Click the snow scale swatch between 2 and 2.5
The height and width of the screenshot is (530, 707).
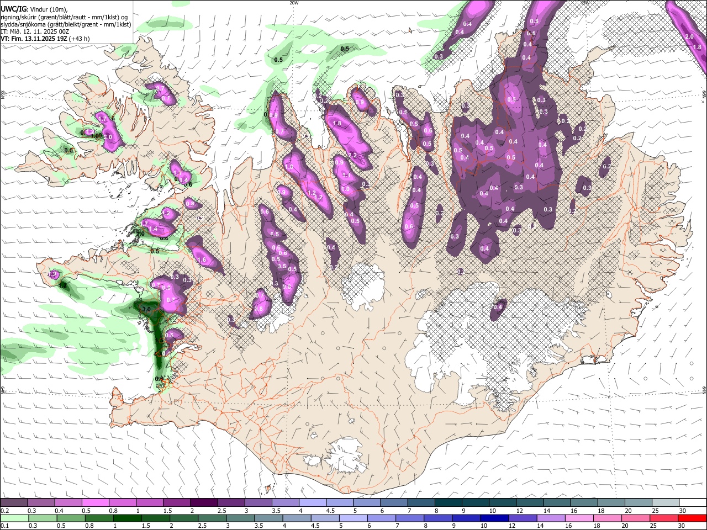(204, 502)
